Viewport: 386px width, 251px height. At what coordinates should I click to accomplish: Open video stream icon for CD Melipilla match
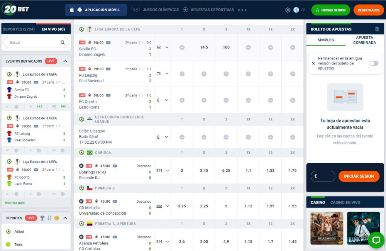(x=115, y=201)
